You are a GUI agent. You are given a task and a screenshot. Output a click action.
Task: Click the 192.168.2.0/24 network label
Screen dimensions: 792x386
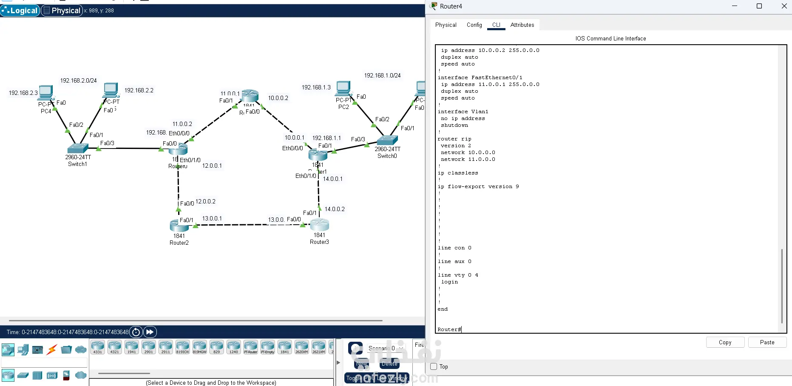coord(79,80)
